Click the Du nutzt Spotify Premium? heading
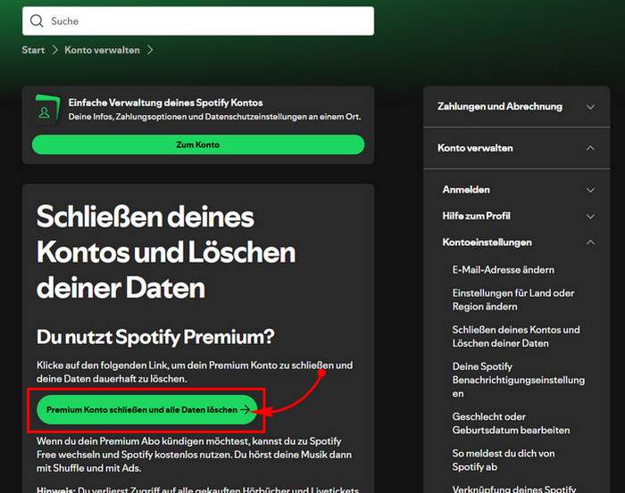This screenshot has width=625, height=493. pyautogui.click(x=155, y=337)
